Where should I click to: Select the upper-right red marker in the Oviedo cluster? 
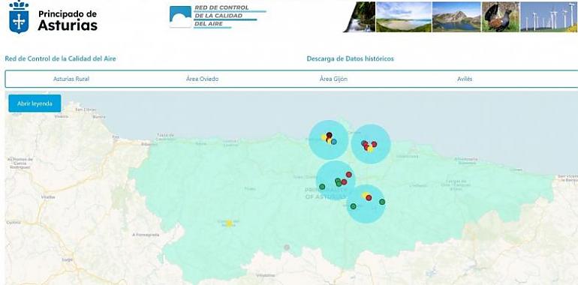click(349, 174)
